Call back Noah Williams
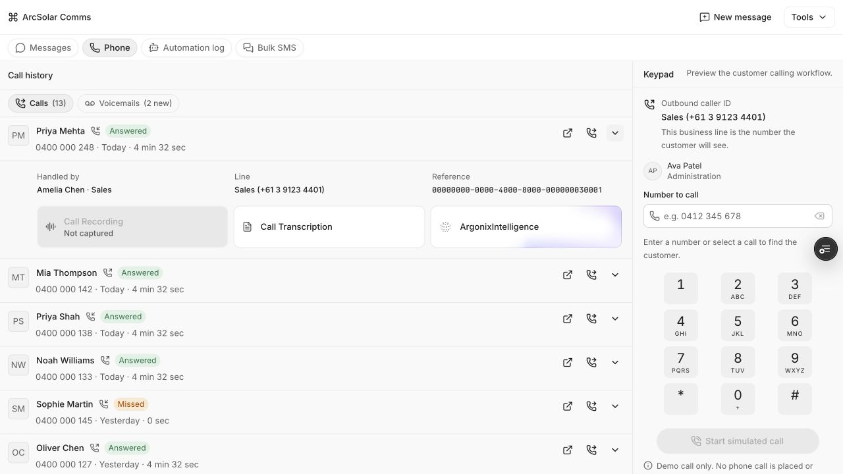The height and width of the screenshot is (474, 843). tap(591, 363)
